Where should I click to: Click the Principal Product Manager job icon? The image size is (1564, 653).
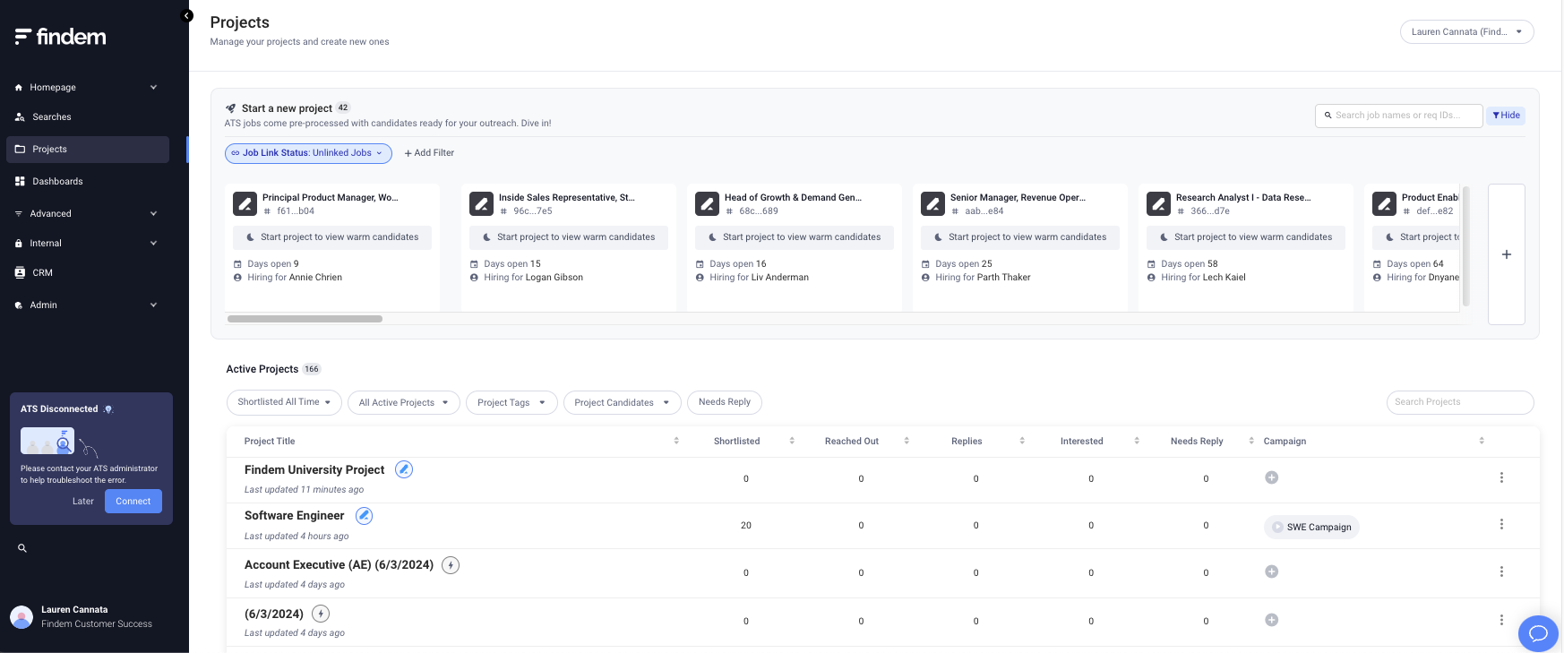tap(245, 203)
